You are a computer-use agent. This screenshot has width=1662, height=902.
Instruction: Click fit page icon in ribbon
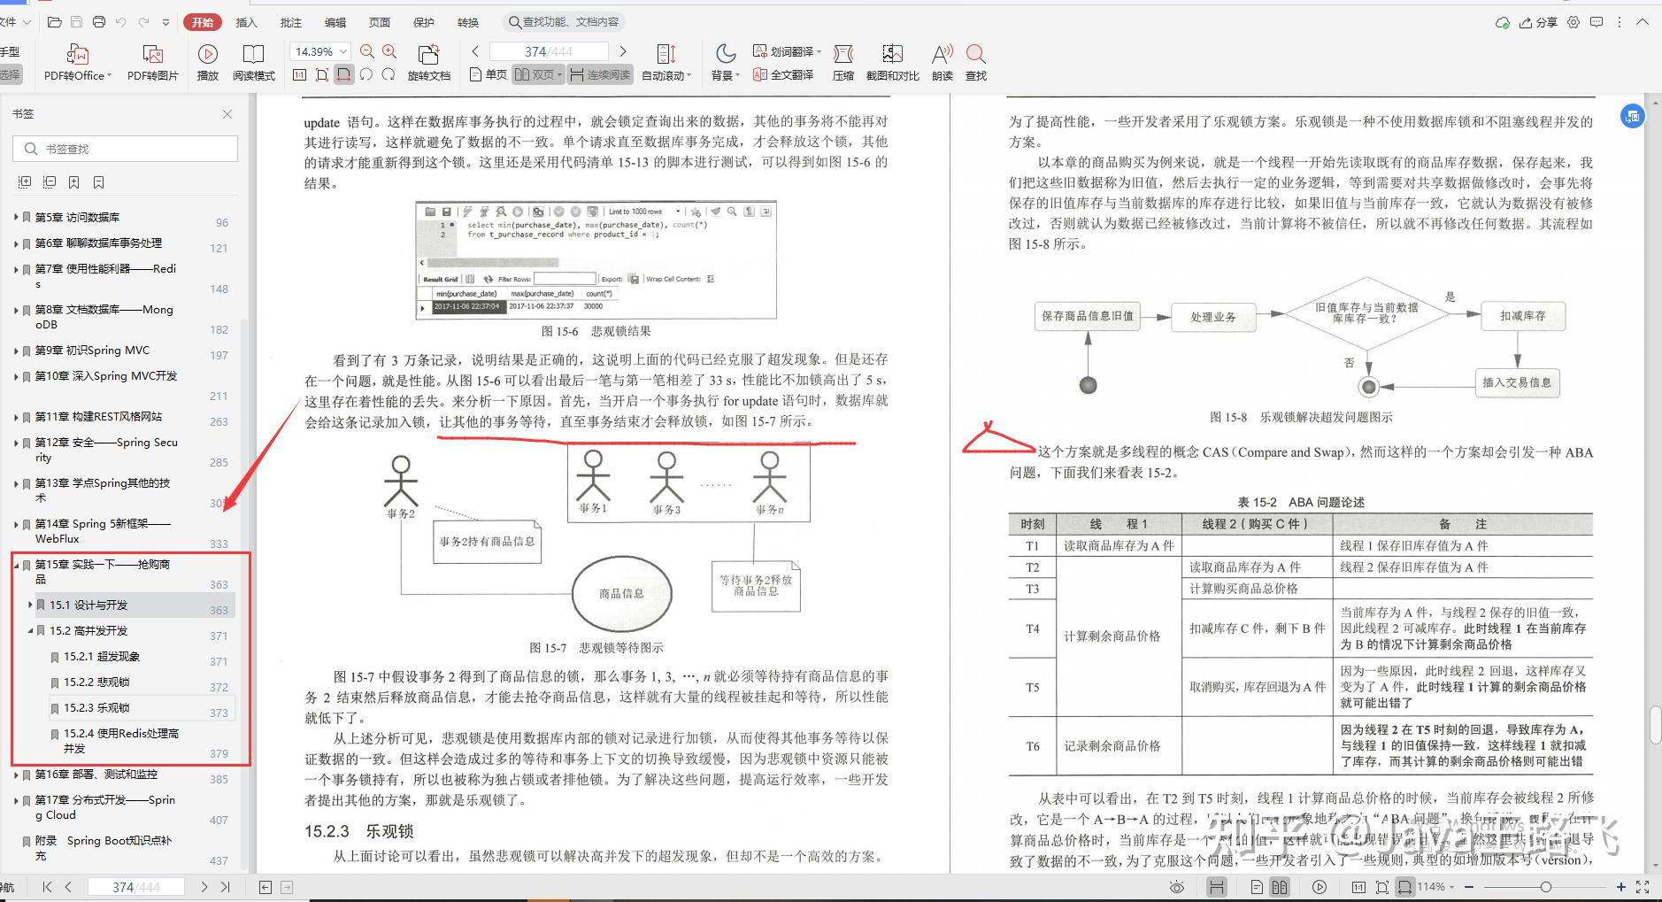click(x=322, y=75)
